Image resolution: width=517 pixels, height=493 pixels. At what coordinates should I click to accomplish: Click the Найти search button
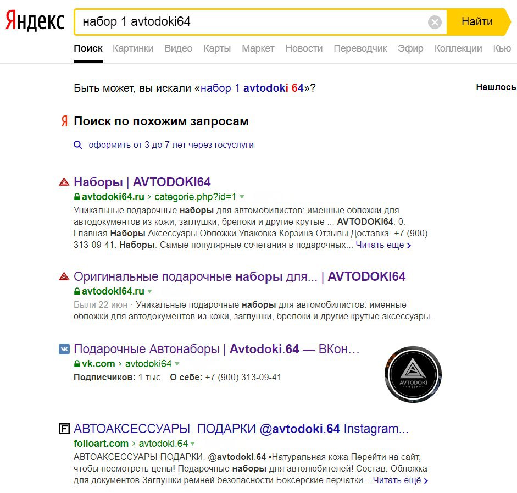pos(477,22)
